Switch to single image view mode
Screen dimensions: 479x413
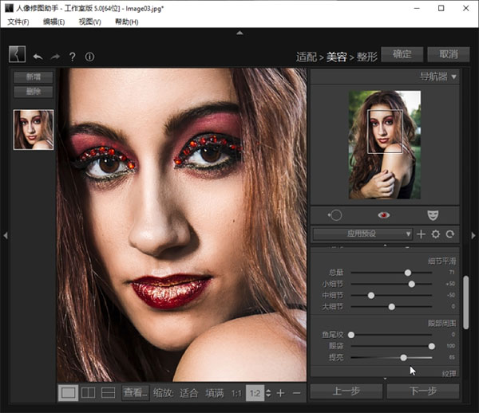tap(69, 392)
